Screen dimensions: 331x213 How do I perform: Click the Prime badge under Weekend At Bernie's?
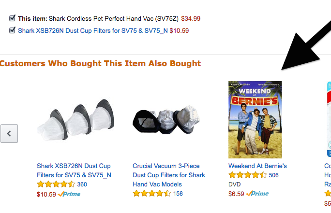point(257,194)
